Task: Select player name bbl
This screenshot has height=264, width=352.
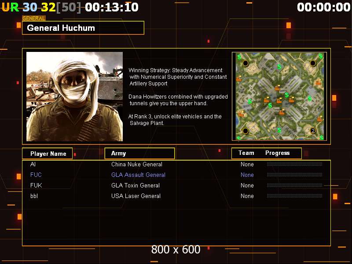Action: [x=34, y=196]
